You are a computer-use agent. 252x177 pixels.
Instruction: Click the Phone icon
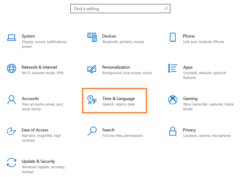pos(173,37)
